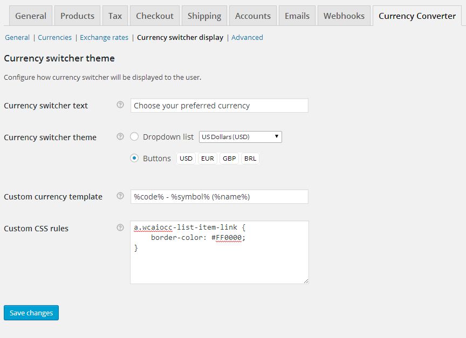Click the Save changes button

[x=31, y=313]
